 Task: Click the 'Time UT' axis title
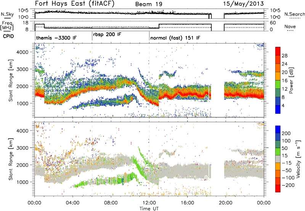pyautogui.click(x=149, y=209)
